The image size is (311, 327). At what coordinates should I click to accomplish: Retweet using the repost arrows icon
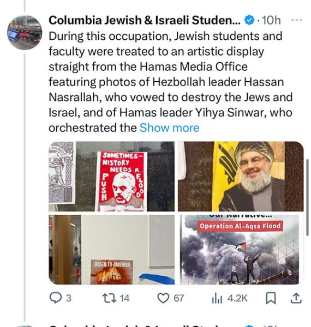(109, 298)
